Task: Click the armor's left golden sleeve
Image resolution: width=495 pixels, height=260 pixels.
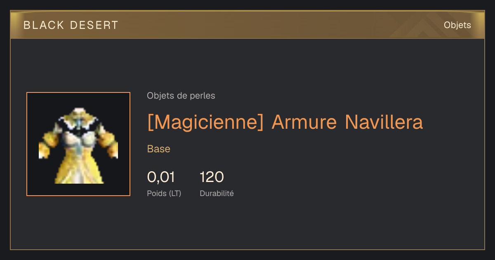Action: tap(49, 140)
